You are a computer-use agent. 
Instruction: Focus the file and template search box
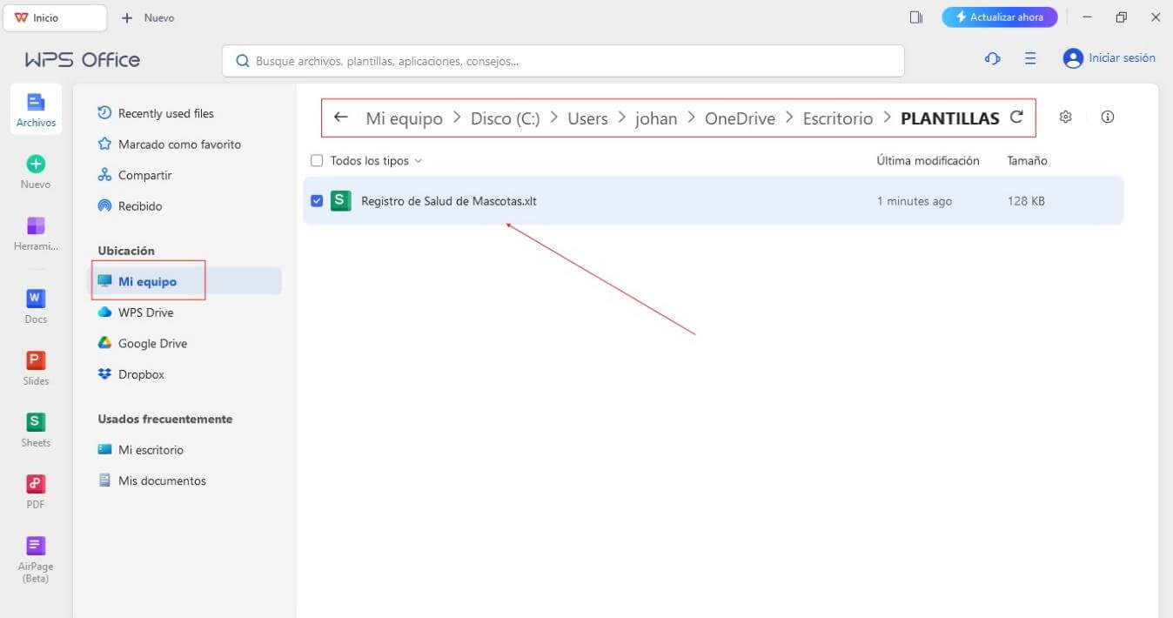click(x=563, y=61)
